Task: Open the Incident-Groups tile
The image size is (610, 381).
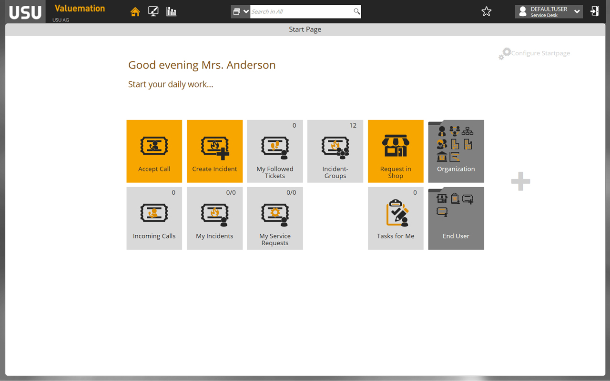Action: click(x=335, y=151)
